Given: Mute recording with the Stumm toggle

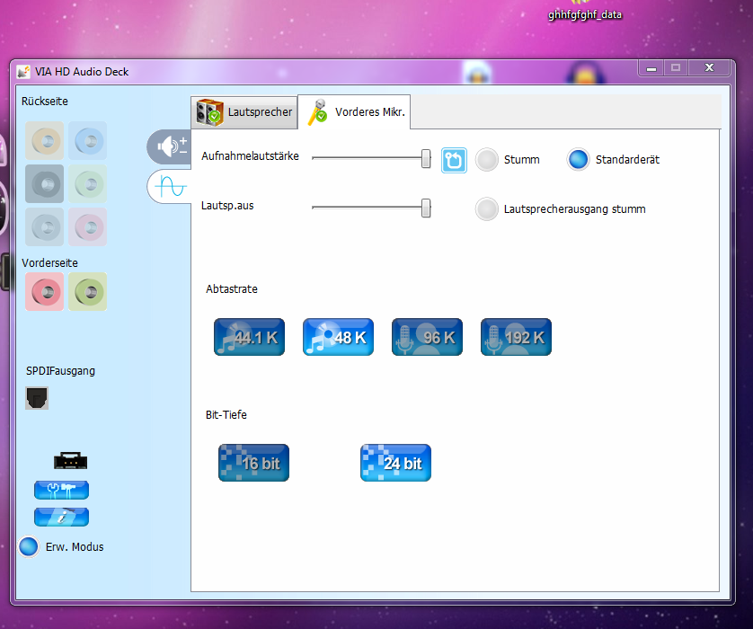Looking at the screenshot, I should tap(487, 160).
